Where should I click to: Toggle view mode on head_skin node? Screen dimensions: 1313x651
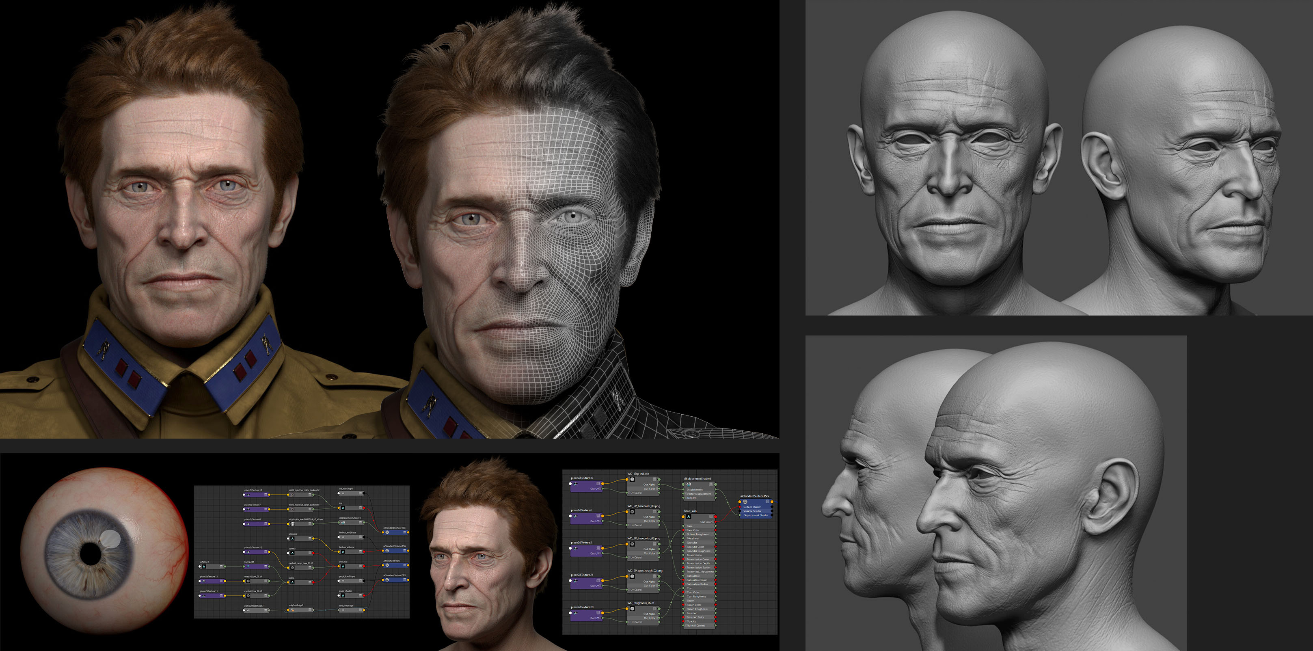pos(711,517)
